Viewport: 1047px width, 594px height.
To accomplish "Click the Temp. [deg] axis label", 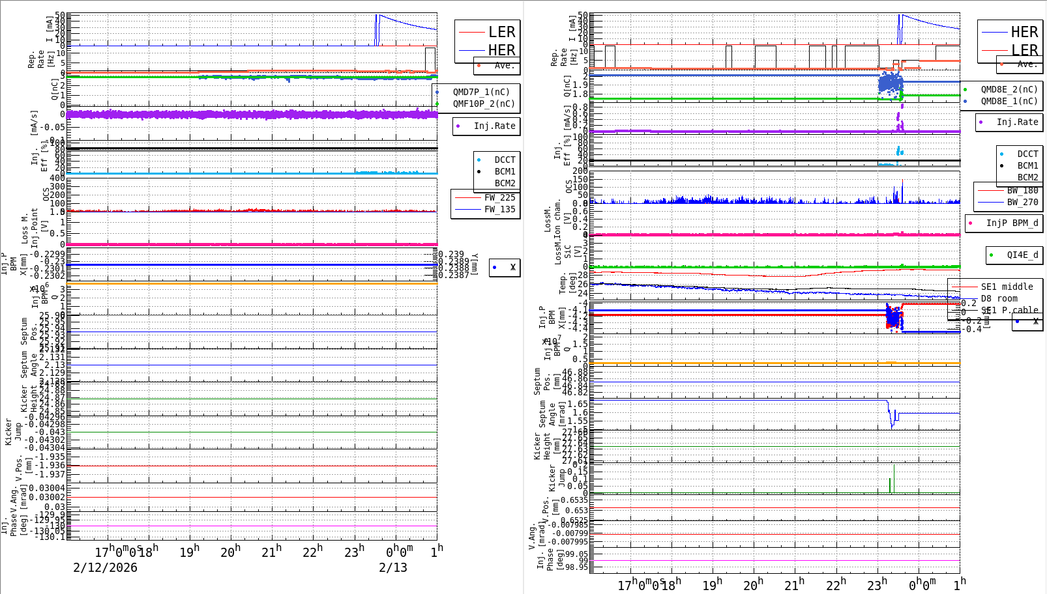I will pos(568,284).
